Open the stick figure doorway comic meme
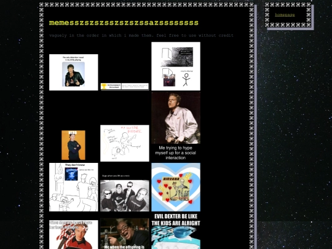Viewport: 332px width, 249px height. (x=176, y=66)
